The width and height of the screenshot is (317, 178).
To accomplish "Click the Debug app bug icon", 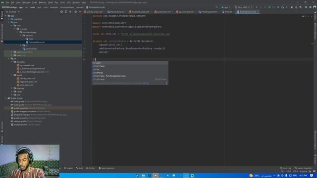I will point(269,7).
